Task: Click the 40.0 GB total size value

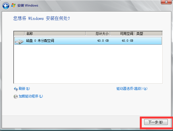Action: [x=103, y=41]
